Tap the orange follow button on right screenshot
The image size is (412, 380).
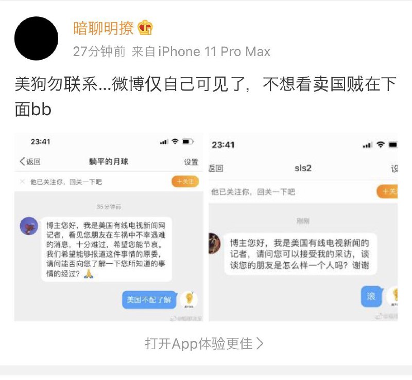(x=387, y=191)
